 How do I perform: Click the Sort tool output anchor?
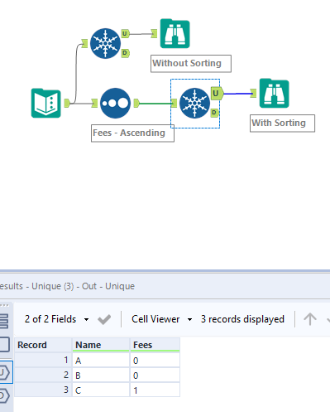(136, 104)
